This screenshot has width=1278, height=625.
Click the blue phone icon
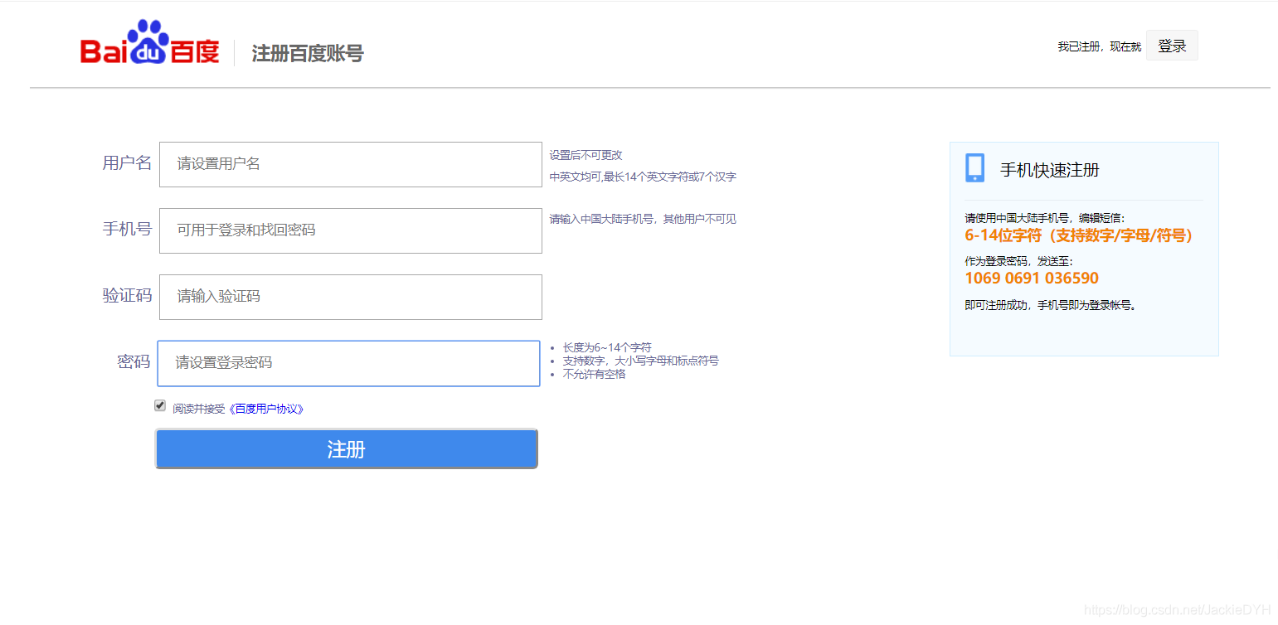pos(974,168)
